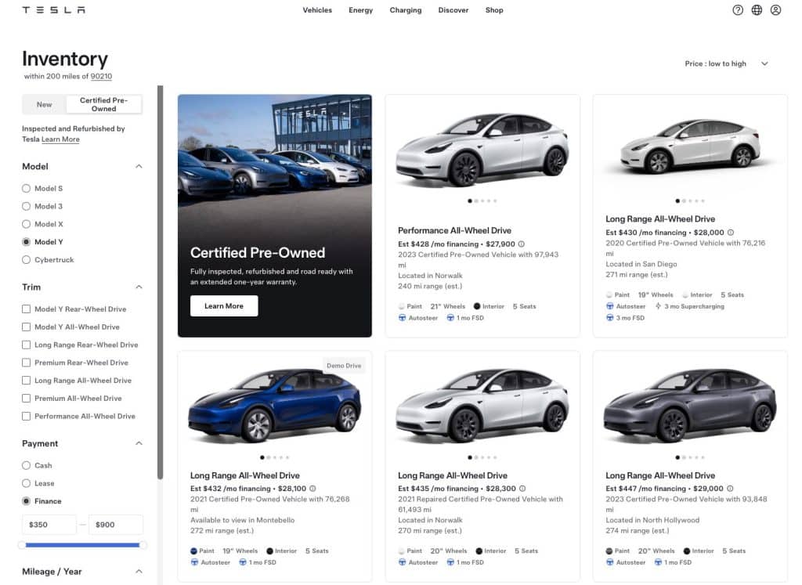The height and width of the screenshot is (585, 802).
Task: Switch to New inventory tab
Action: tap(44, 104)
